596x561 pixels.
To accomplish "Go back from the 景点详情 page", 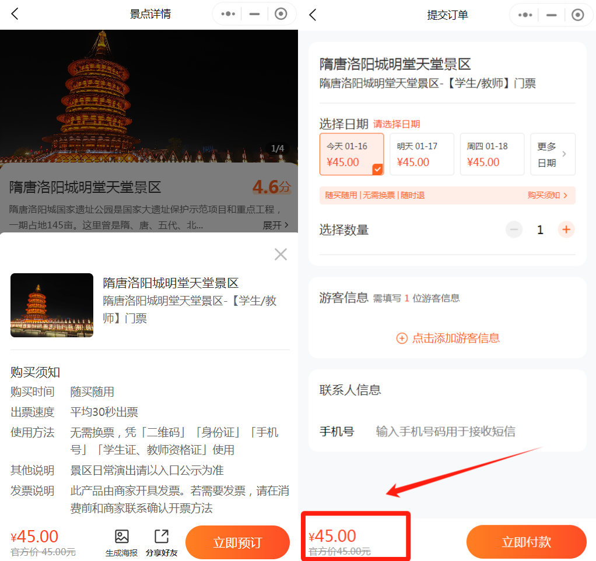I will tap(15, 14).
